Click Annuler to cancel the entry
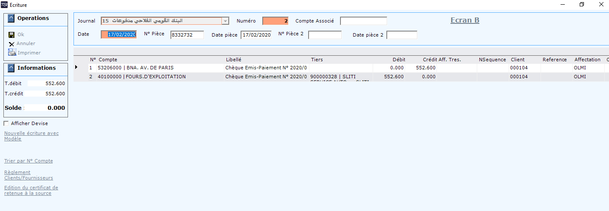Screen dimensions: 609x211 [26, 43]
